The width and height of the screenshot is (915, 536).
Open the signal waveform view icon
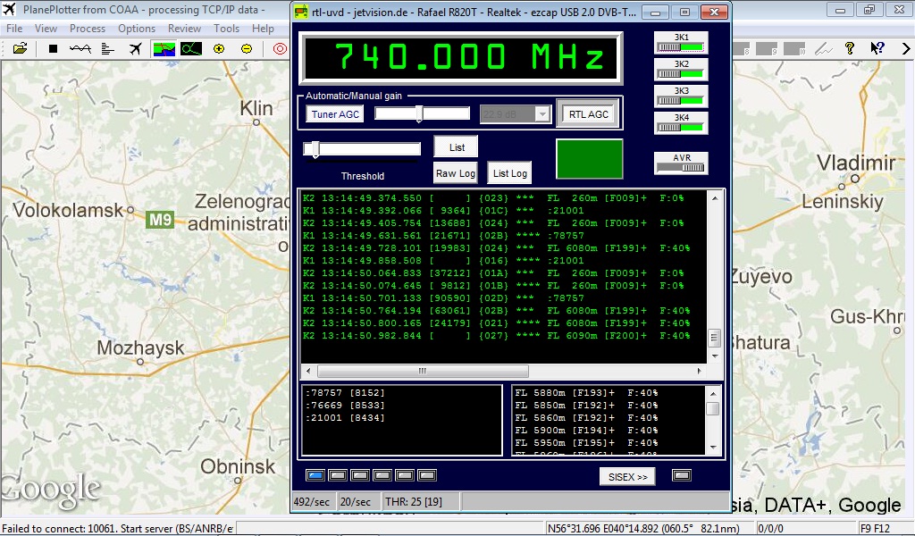[x=80, y=48]
